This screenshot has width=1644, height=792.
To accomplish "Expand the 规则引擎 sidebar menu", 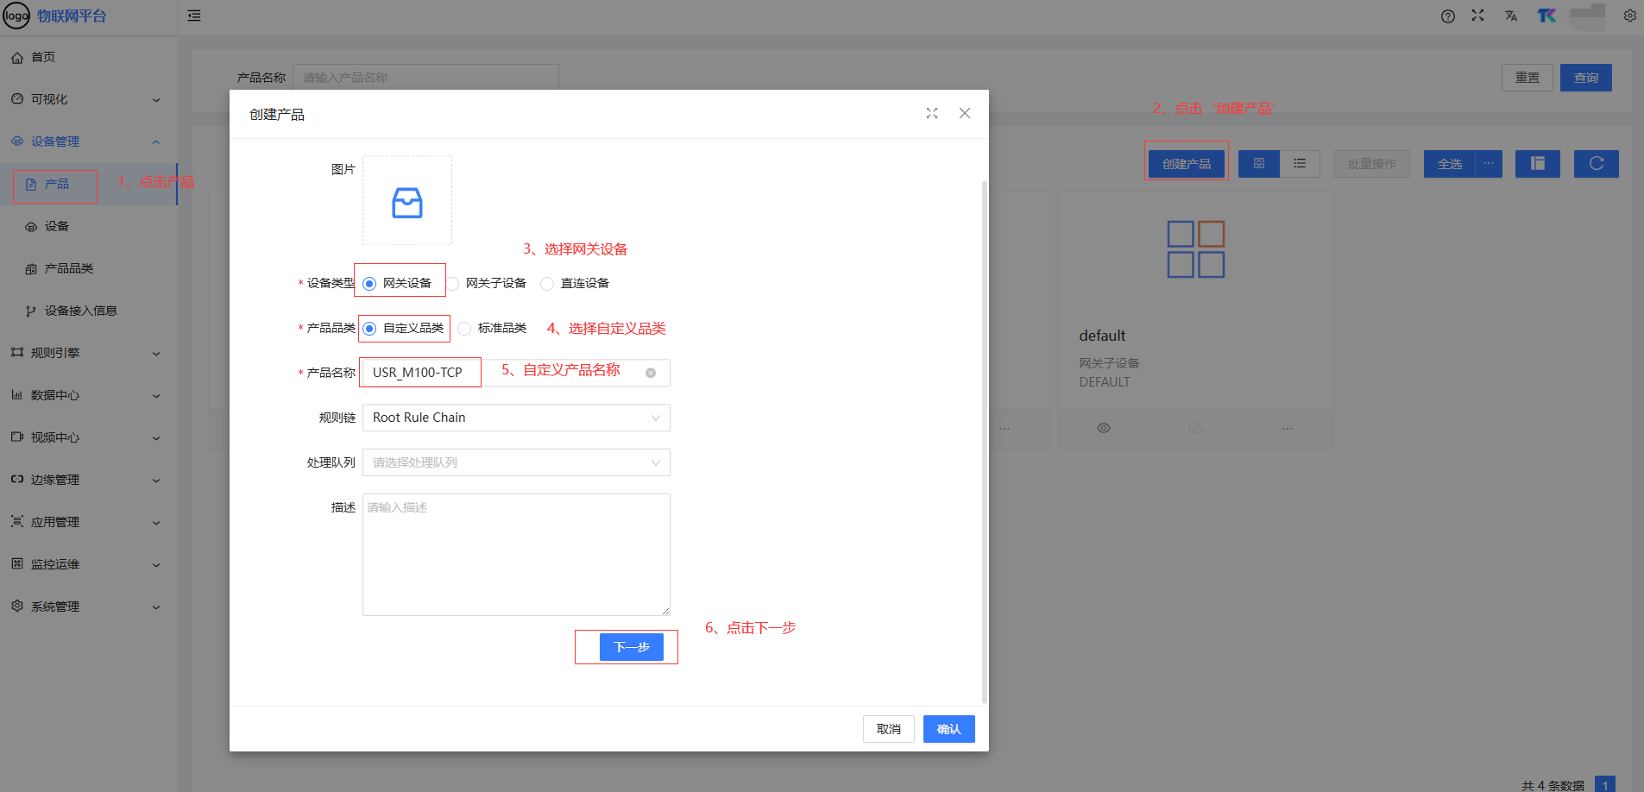I will pos(86,353).
